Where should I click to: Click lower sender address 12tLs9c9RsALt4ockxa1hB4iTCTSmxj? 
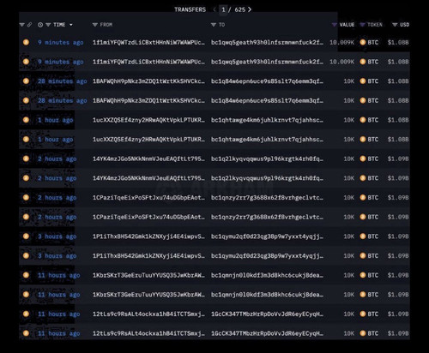coord(148,333)
